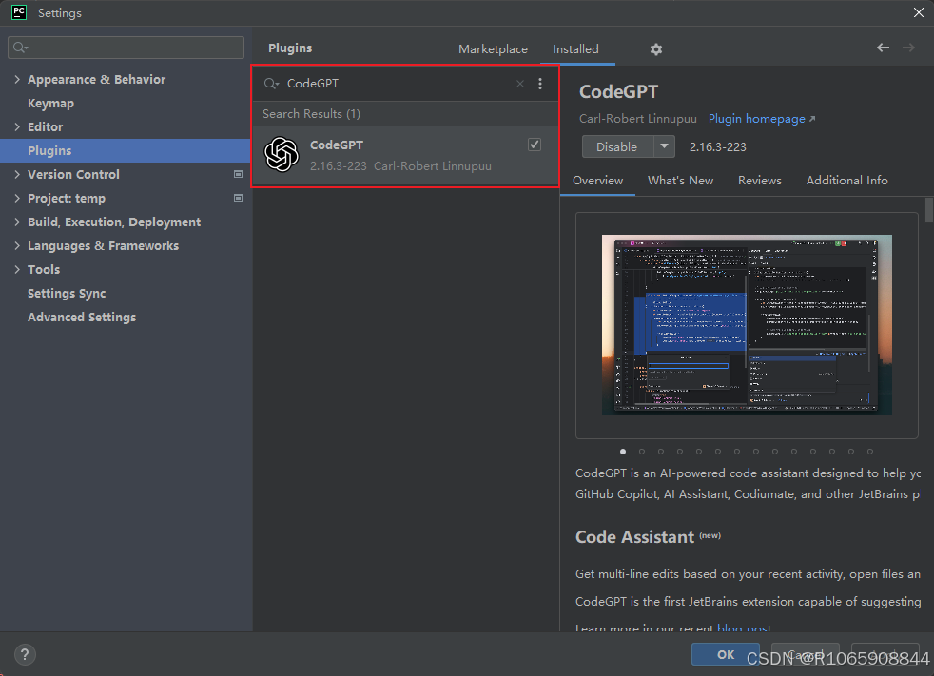Viewport: 934px width, 676px height.
Task: Click the plugin search magnifier icon
Action: pos(272,84)
